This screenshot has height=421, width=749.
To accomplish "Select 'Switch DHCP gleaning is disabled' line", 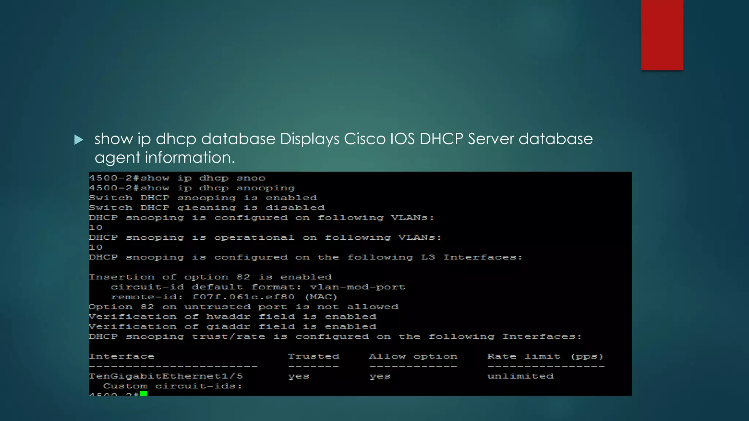I will click(x=207, y=208).
